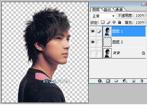Select the 图层 2 thumbnail
This screenshot has height=108, width=147.
click(107, 42)
